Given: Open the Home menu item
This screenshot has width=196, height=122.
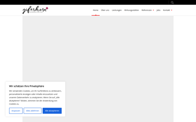Looking at the screenshot, I should (96, 10).
